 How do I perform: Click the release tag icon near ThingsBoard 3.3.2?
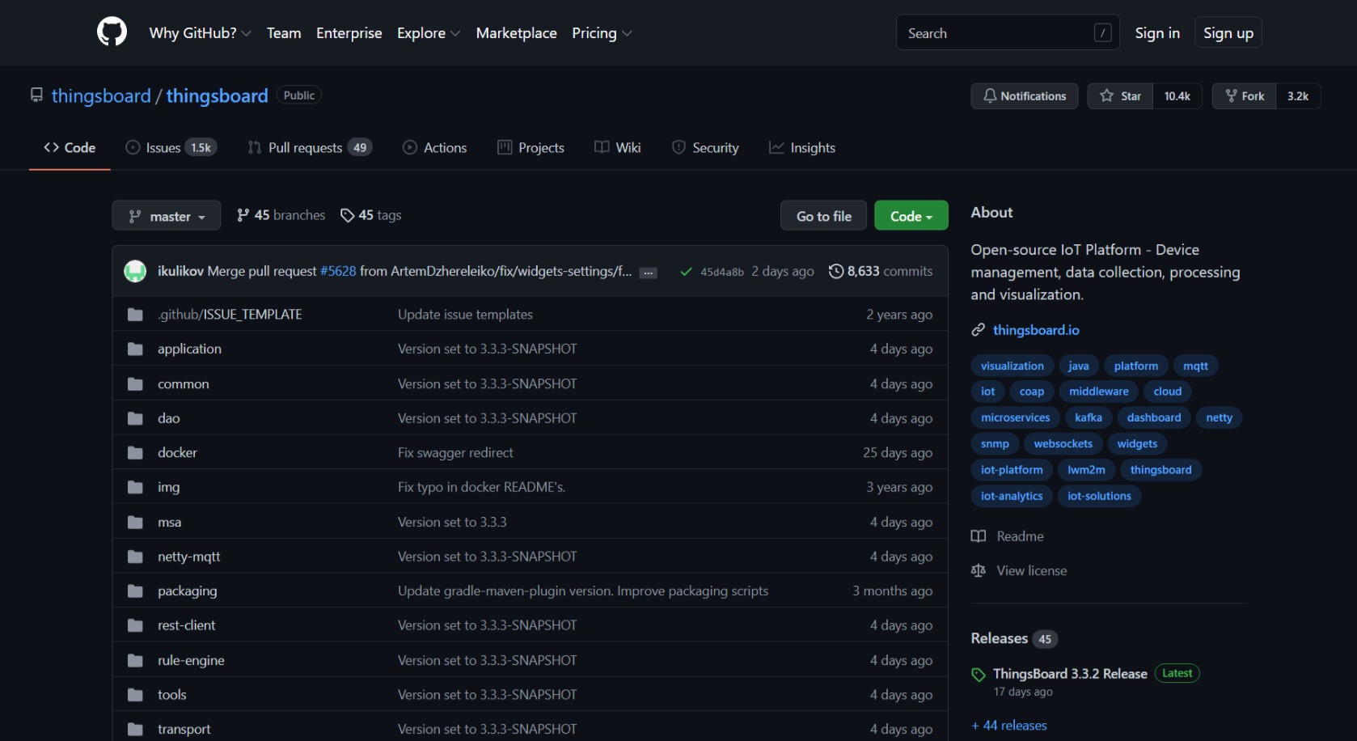(979, 675)
